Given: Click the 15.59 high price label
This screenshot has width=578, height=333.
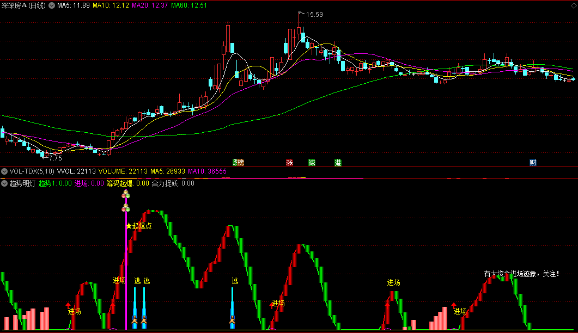Looking at the screenshot, I should (x=314, y=15).
